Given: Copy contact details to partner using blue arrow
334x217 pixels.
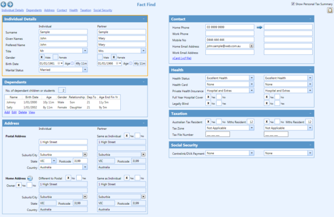Looking at the screenshot, I should (x=259, y=27).
